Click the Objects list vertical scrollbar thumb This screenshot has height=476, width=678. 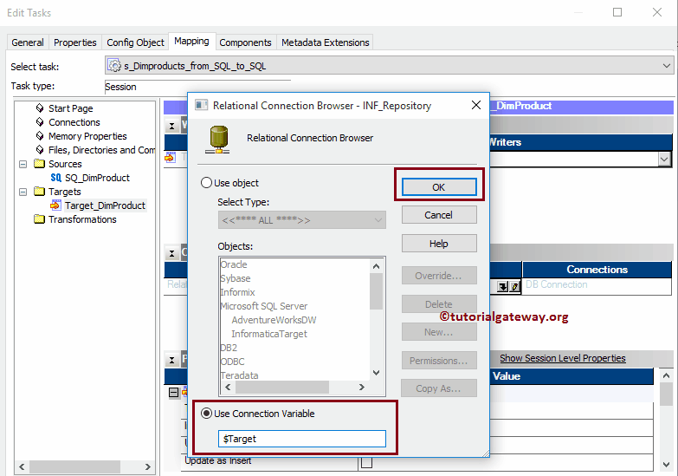tap(376, 291)
